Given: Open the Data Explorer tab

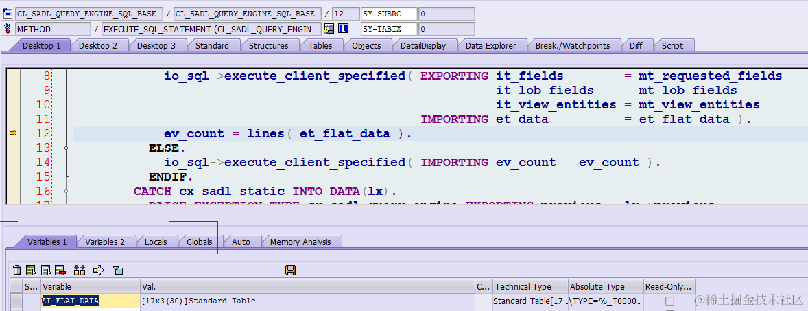Looking at the screenshot, I should 490,45.
